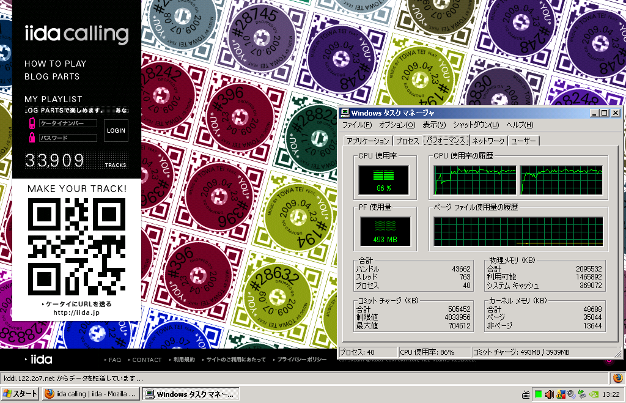The image size is (626, 403).
Task: Click commit charge total 505452
Action: pos(459,309)
